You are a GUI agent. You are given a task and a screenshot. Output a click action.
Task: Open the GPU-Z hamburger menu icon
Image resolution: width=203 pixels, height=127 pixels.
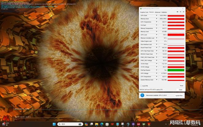click(183, 12)
